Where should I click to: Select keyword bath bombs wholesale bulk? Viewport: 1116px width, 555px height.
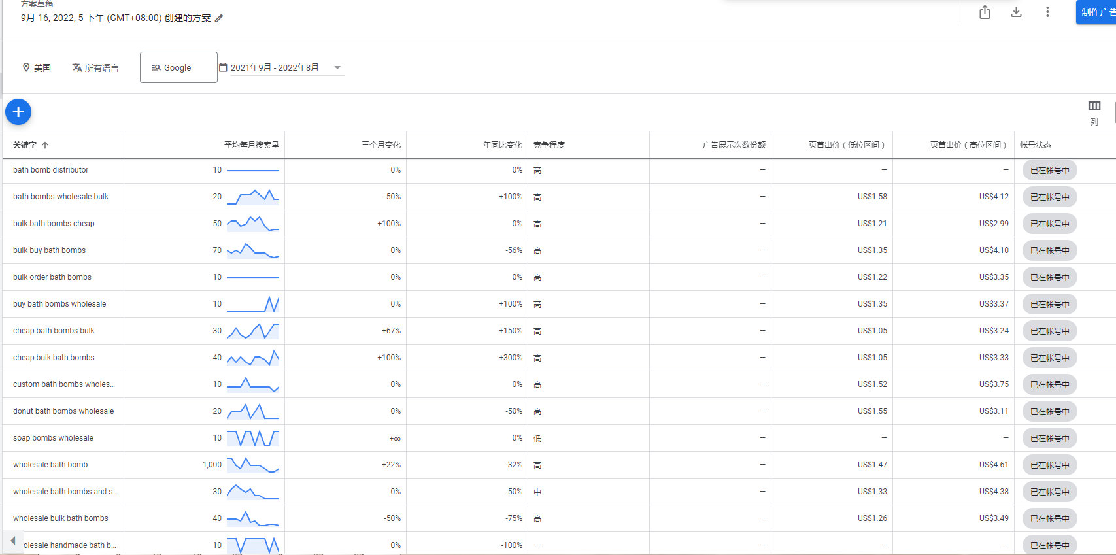[x=61, y=197]
